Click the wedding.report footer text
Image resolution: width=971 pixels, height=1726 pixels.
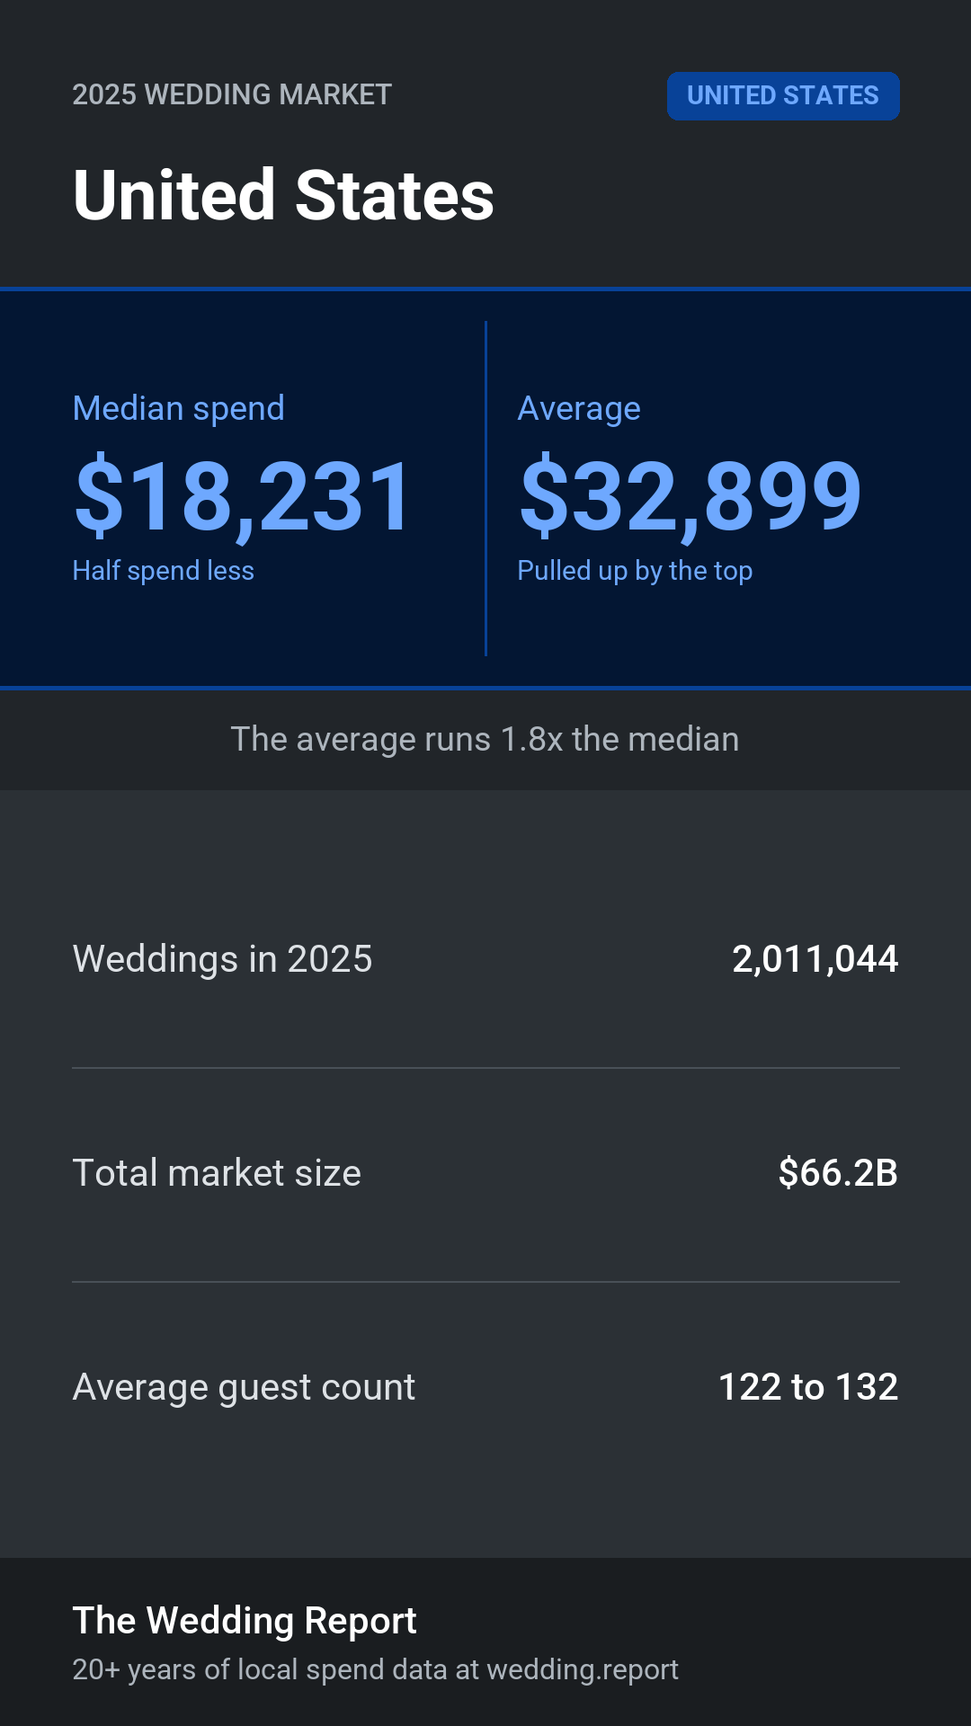click(x=583, y=1669)
